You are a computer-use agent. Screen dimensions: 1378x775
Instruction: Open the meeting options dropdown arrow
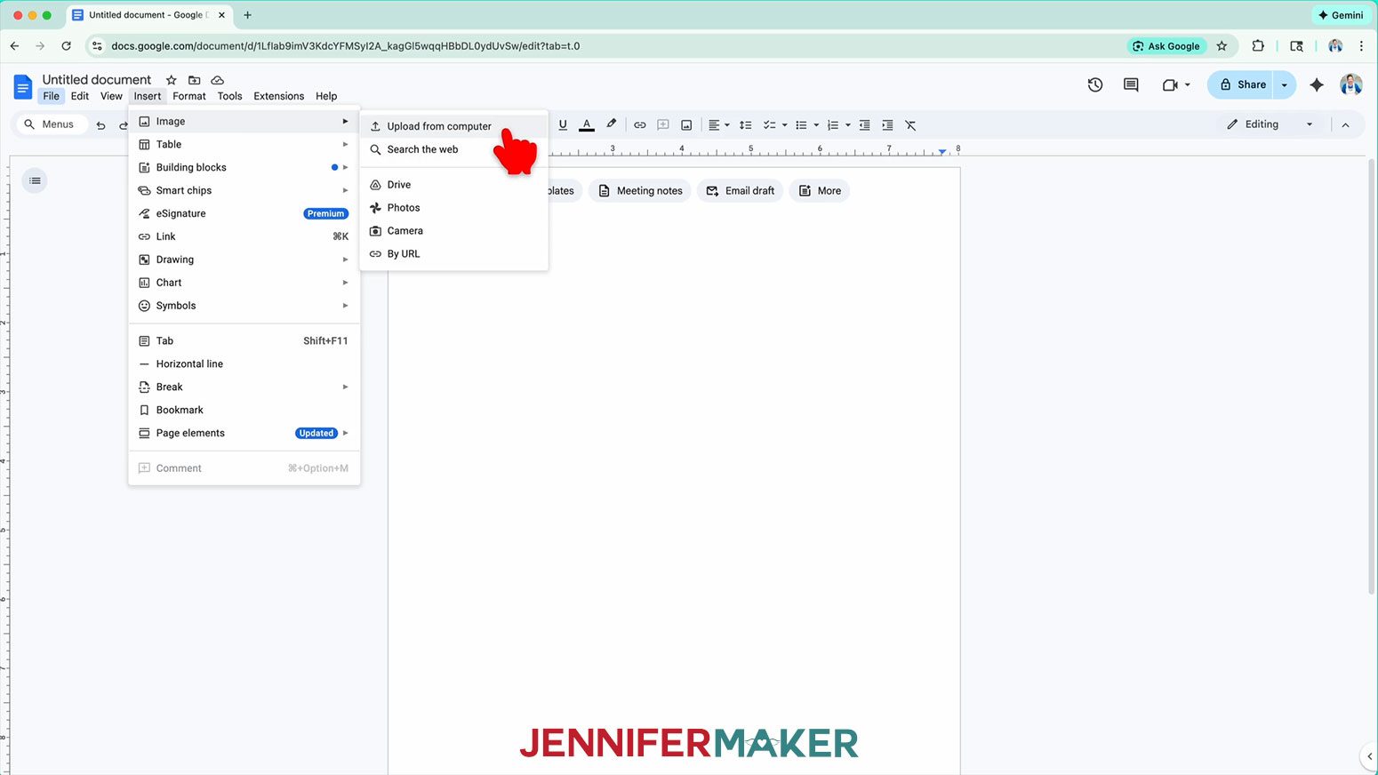[x=1188, y=84]
